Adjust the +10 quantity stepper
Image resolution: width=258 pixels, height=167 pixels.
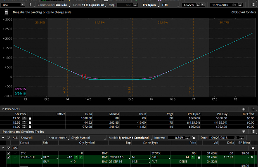[76, 157]
